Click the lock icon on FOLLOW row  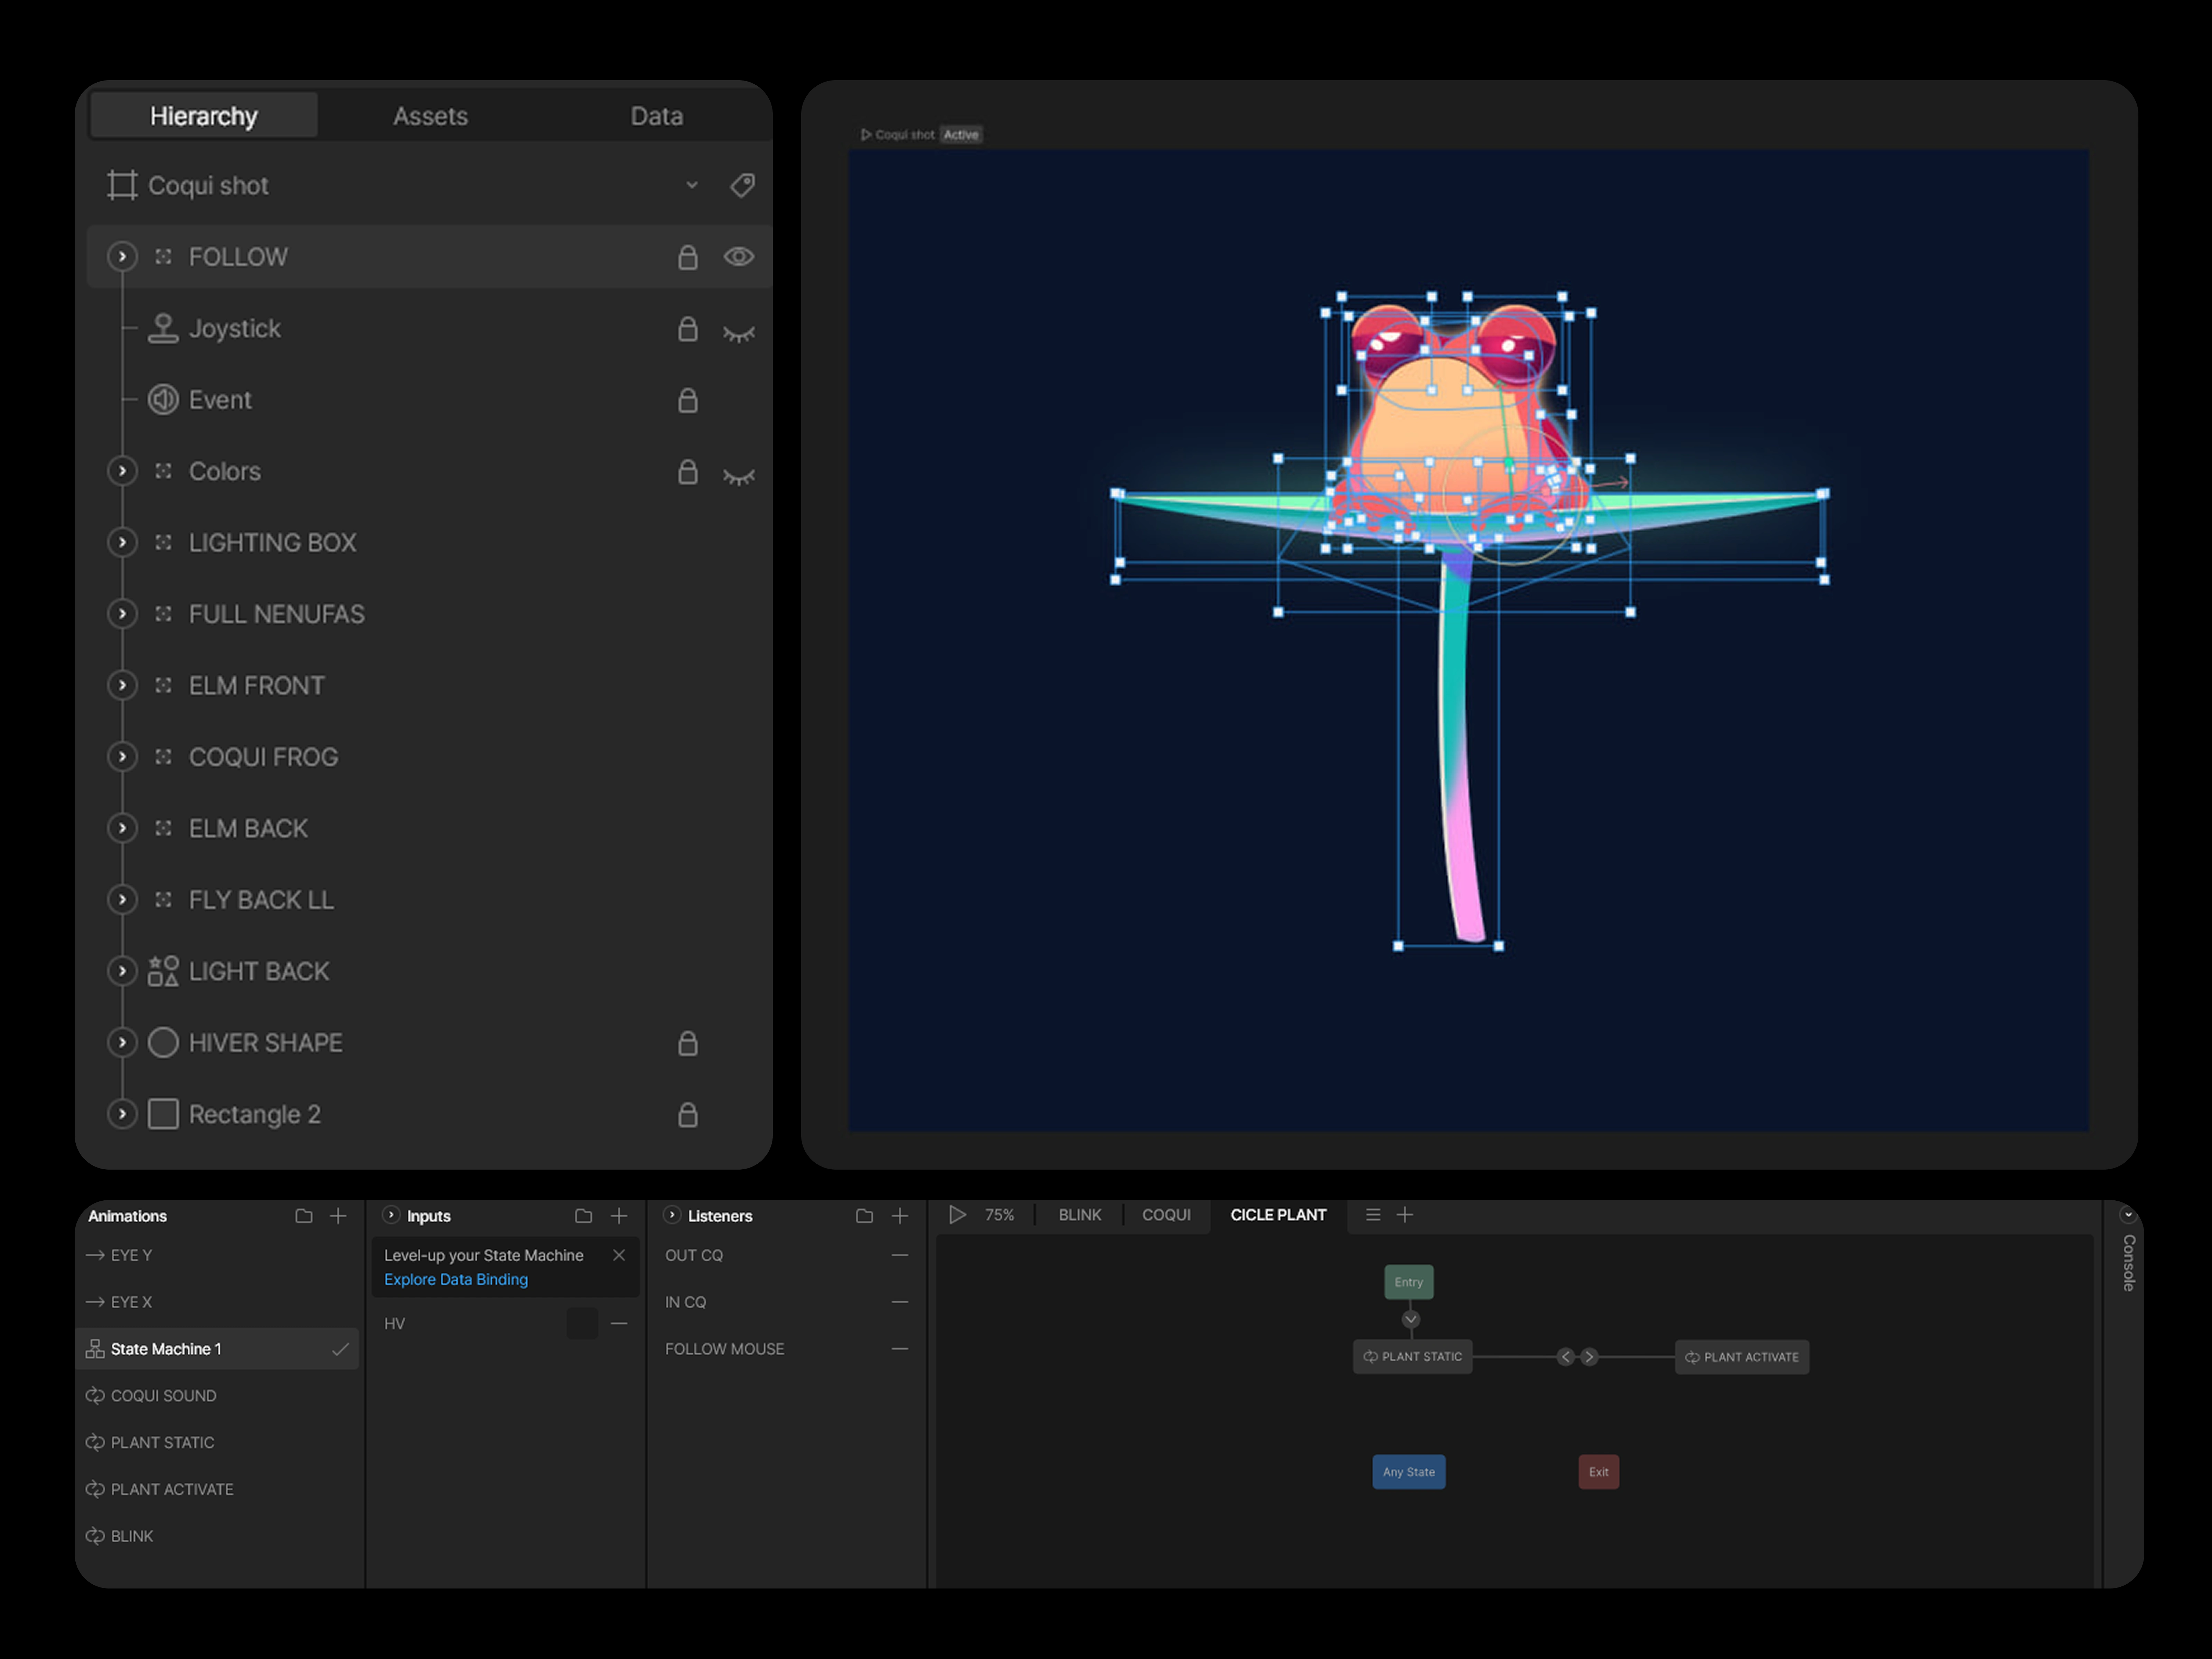click(x=687, y=257)
